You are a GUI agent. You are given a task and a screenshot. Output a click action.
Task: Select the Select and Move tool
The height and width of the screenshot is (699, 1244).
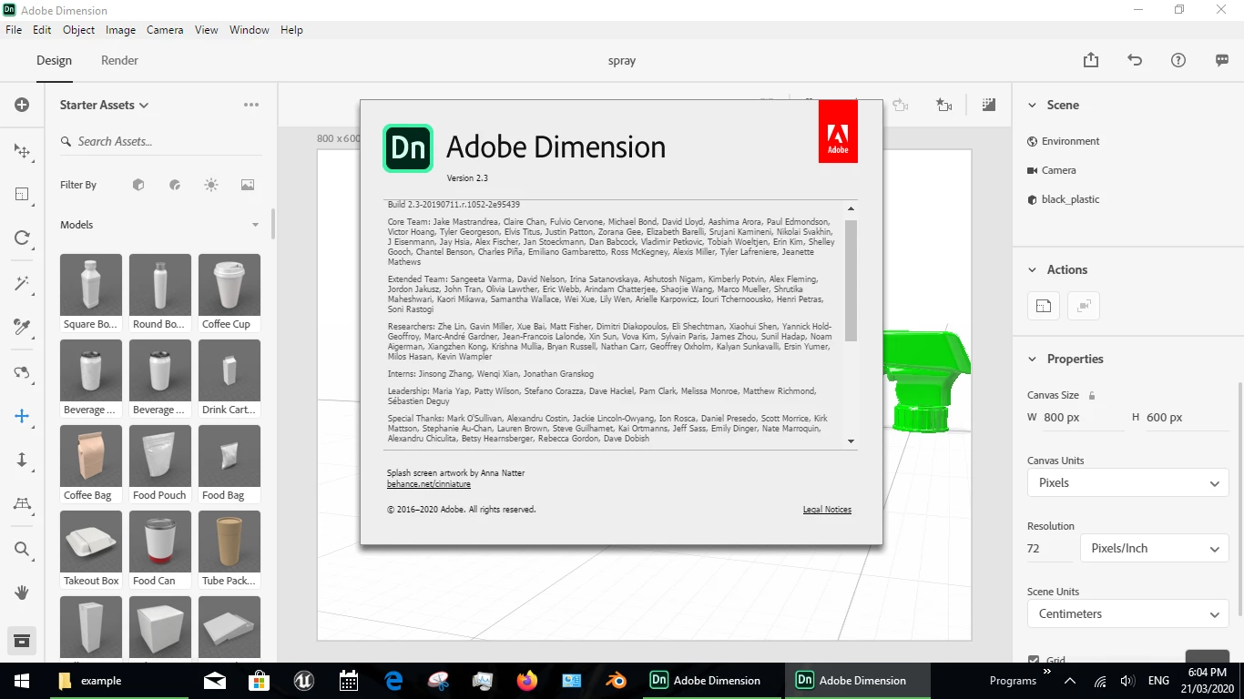[22, 150]
